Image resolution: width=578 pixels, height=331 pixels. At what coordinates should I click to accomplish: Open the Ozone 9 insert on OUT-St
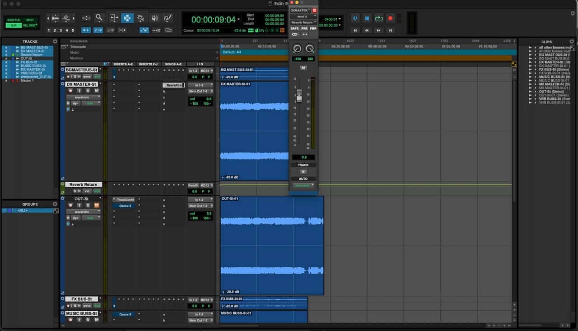coord(125,206)
